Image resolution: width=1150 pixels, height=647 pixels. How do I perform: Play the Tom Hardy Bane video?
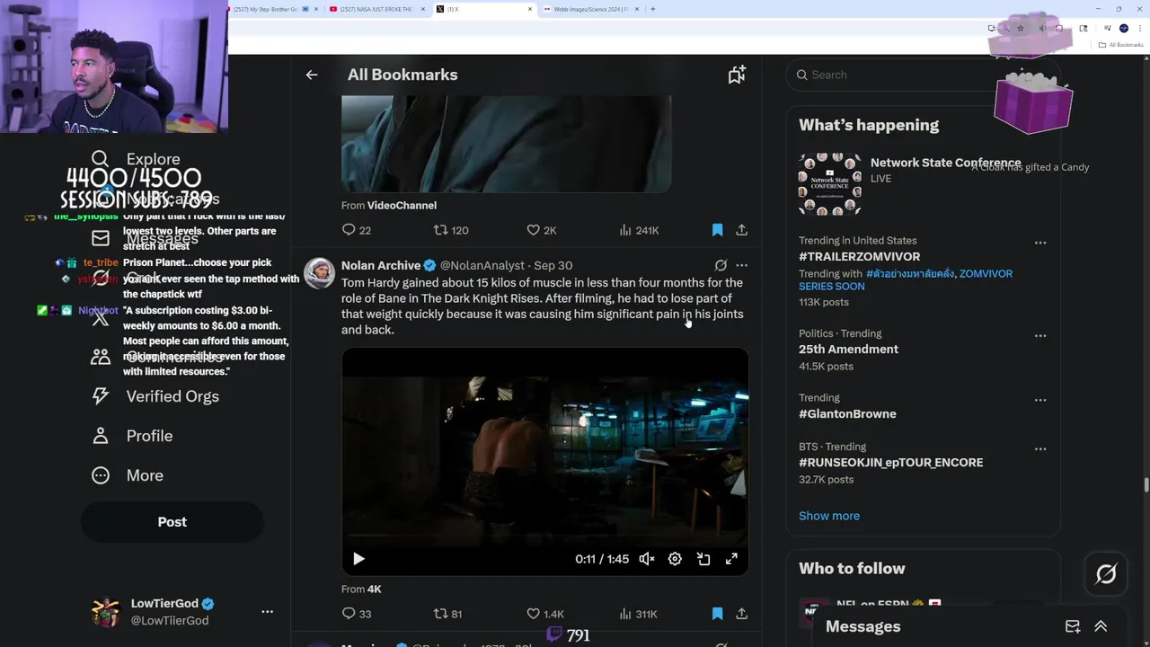click(358, 559)
